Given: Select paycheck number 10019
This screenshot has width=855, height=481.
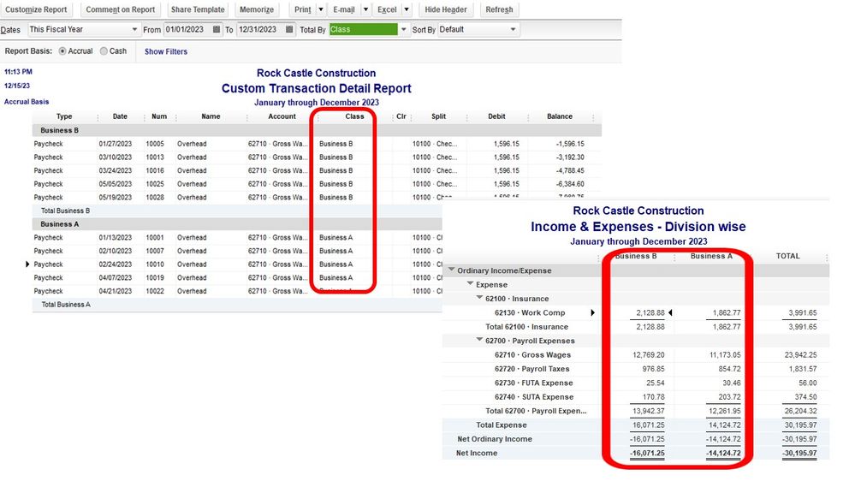Looking at the screenshot, I should click(155, 278).
